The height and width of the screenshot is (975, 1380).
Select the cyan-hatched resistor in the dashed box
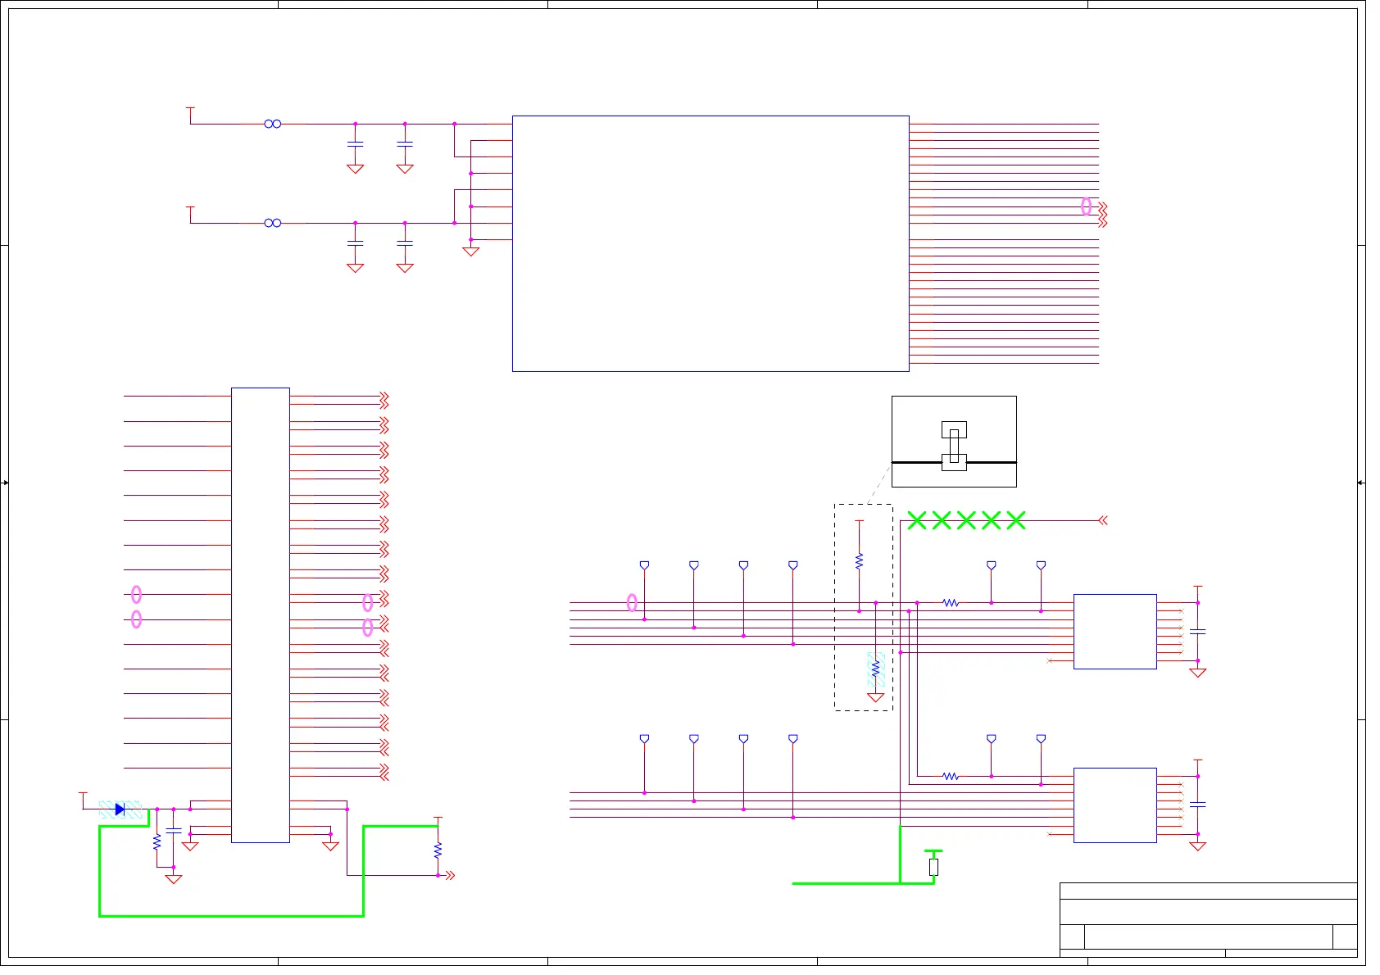tap(875, 669)
